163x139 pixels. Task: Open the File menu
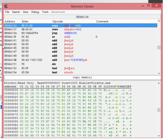click(x=7, y=12)
